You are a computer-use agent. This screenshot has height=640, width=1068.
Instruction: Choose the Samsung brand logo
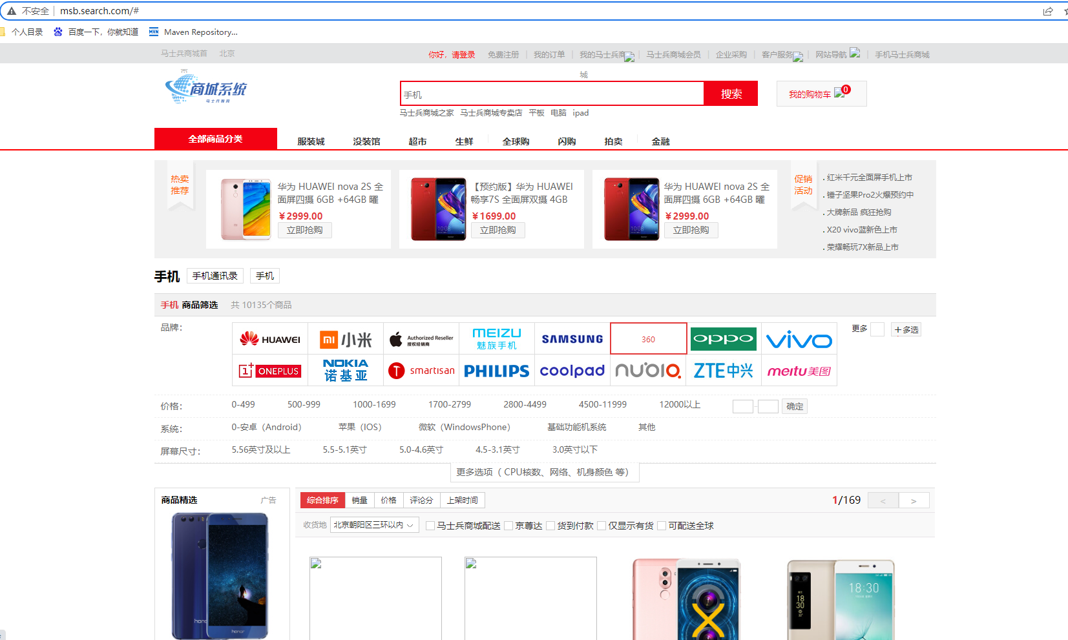(x=572, y=339)
